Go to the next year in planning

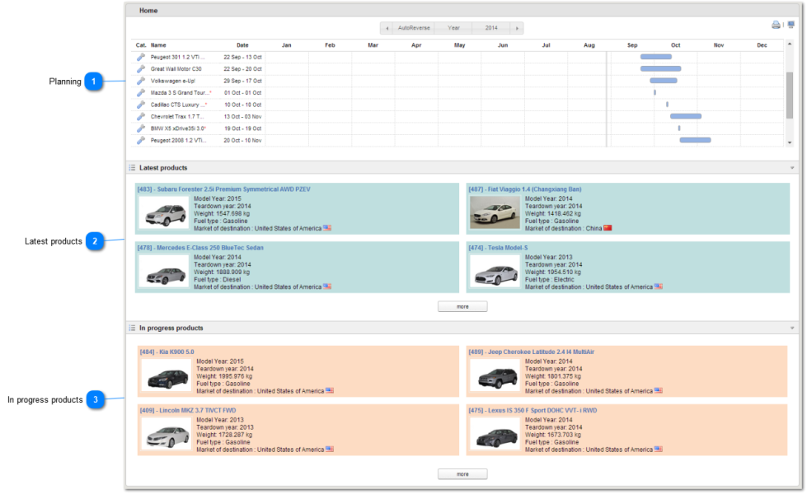[517, 28]
